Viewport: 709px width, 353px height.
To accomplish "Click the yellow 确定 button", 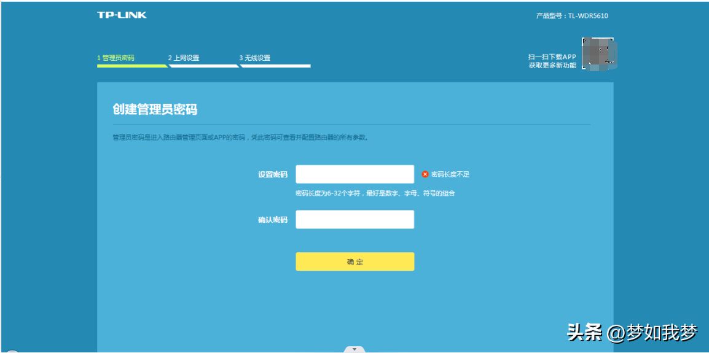I will pyautogui.click(x=354, y=262).
